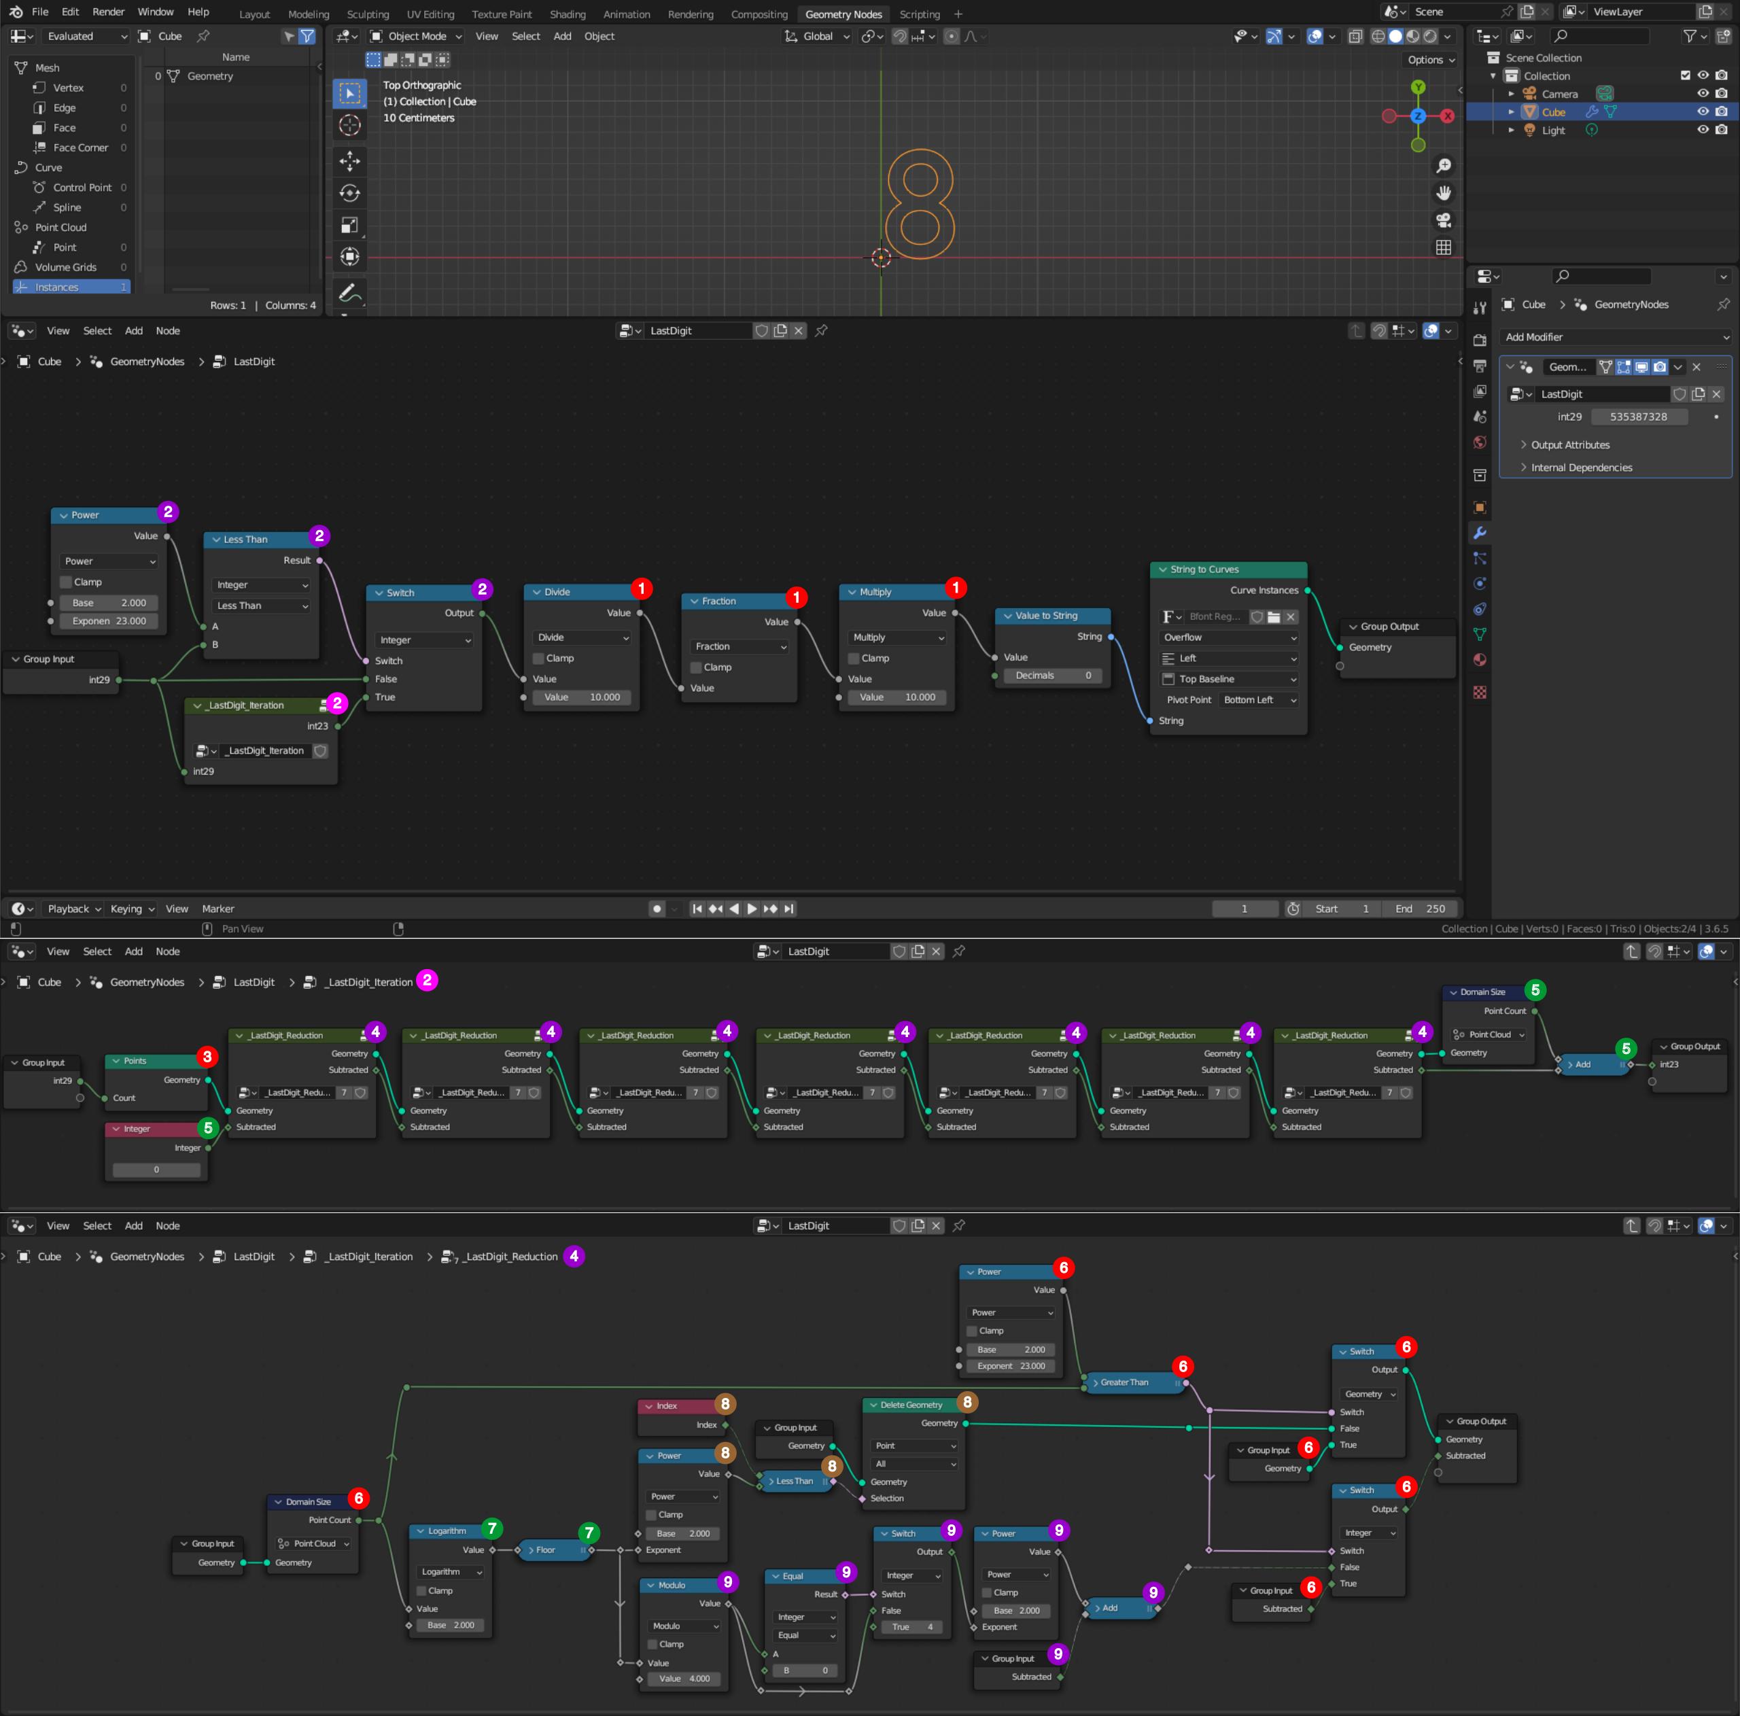Adjust Exponent 23.000 slider in top Power node
This screenshot has width=1740, height=1716.
tap(109, 621)
